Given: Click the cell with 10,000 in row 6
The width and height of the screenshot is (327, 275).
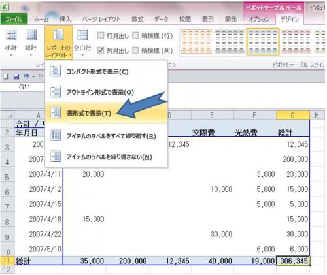Looking at the screenshot, I should pos(212,189).
